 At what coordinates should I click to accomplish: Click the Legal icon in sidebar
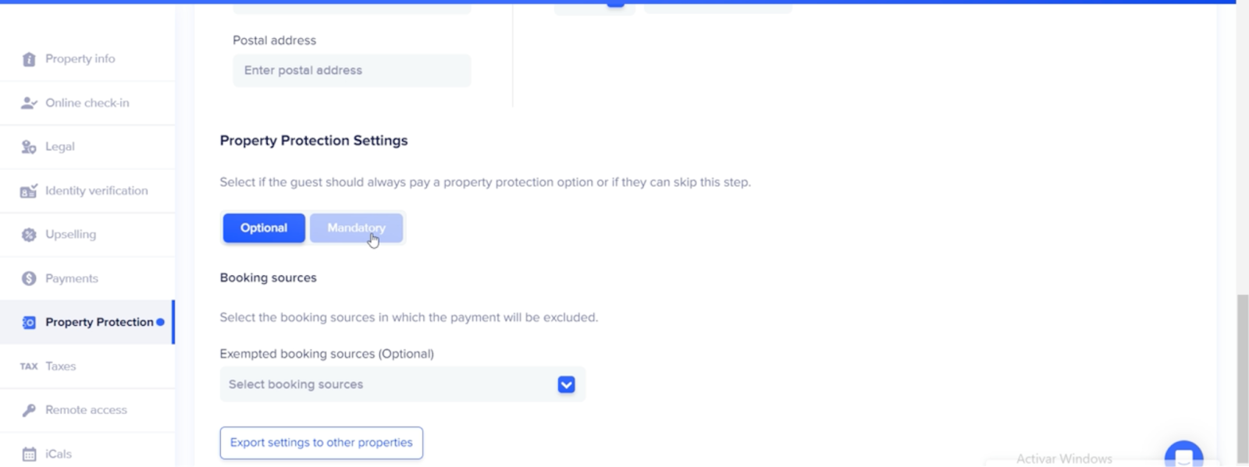click(x=29, y=147)
